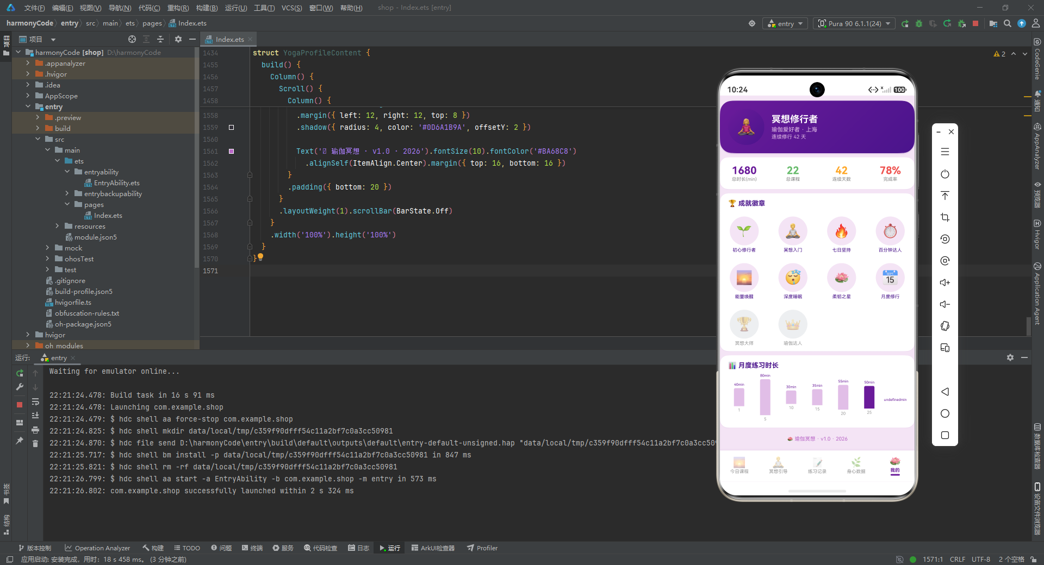Click the Run (green reload) toolbar icon
Image resolution: width=1044 pixels, height=565 pixels.
point(905,23)
